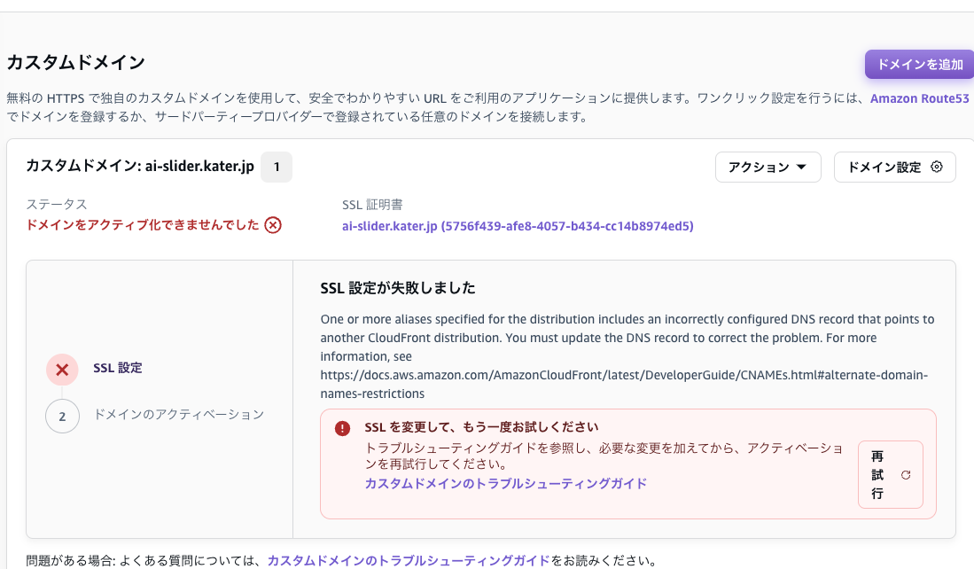The image size is (974, 569).
Task: Click the red X icon on SSL 設定 step
Action: [x=61, y=370]
